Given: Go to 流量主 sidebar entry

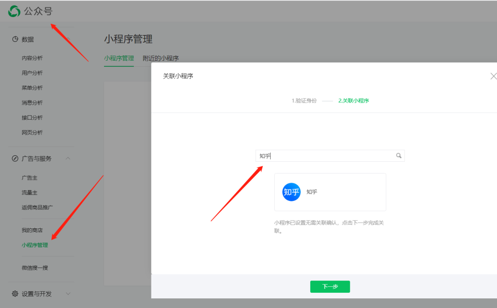Looking at the screenshot, I should tap(29, 193).
